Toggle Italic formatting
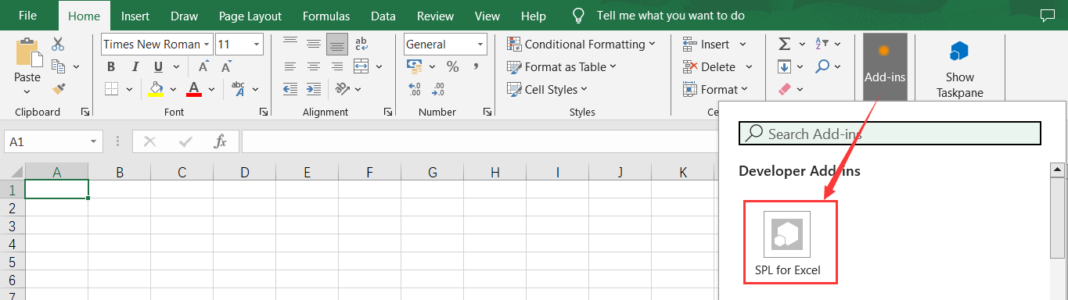 134,66
